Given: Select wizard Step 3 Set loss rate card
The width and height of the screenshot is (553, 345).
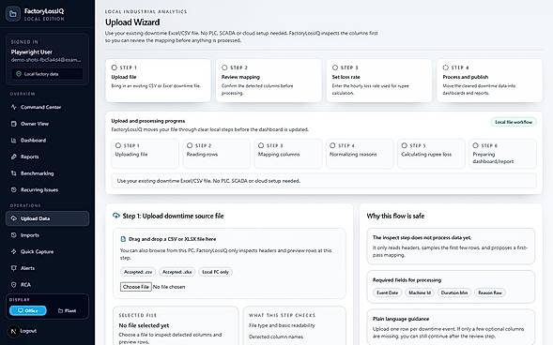Looking at the screenshot, I should (x=378, y=81).
